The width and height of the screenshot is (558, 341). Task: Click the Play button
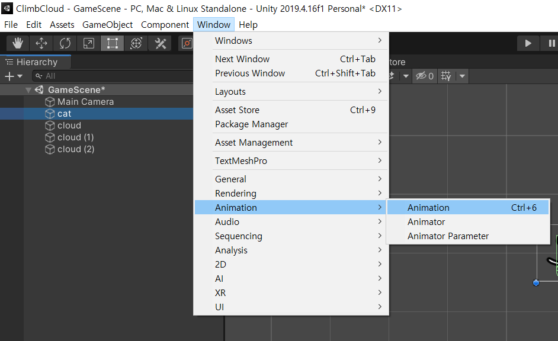pos(528,43)
